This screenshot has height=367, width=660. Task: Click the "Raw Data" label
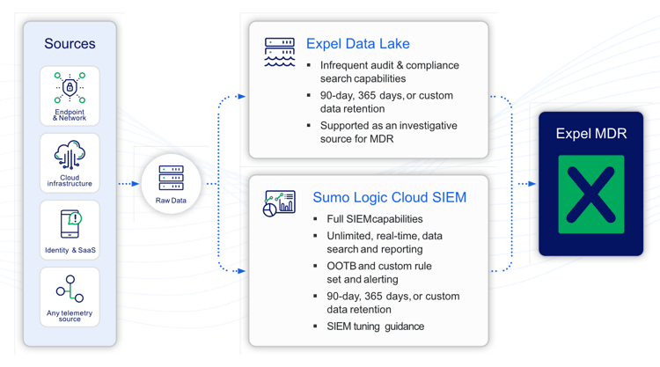click(x=171, y=201)
